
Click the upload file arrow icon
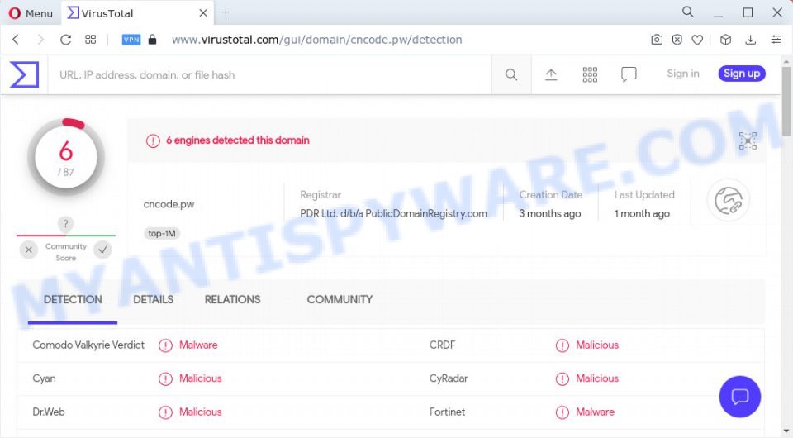[x=551, y=75]
